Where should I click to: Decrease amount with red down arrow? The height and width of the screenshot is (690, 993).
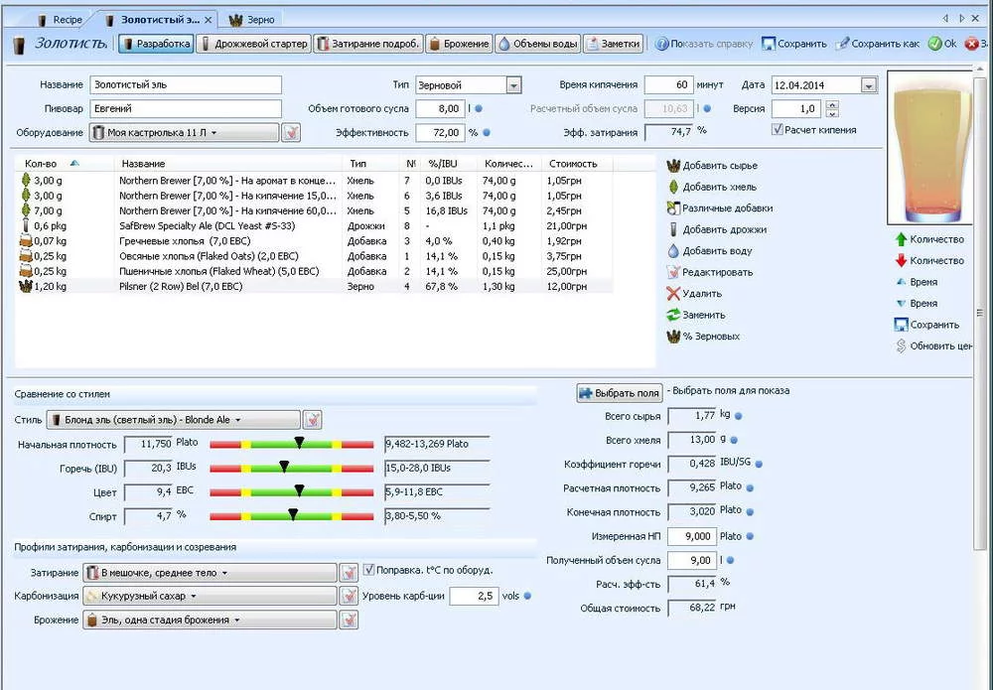(901, 260)
